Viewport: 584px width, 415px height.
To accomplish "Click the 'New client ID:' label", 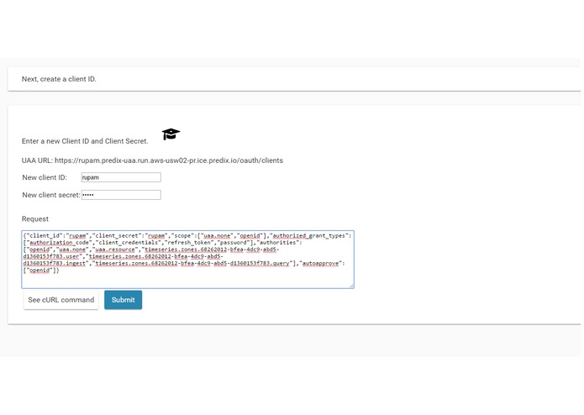I will pos(45,177).
